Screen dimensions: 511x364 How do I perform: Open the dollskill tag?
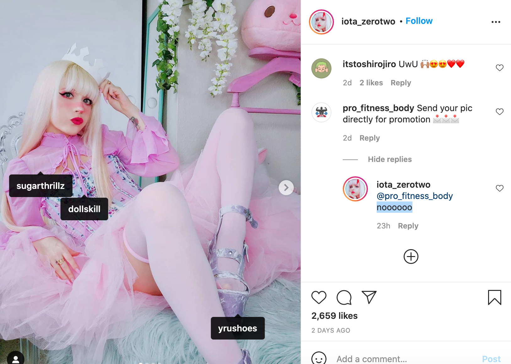[84, 209]
